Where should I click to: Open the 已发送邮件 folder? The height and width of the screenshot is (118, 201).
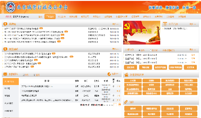tap(9, 103)
